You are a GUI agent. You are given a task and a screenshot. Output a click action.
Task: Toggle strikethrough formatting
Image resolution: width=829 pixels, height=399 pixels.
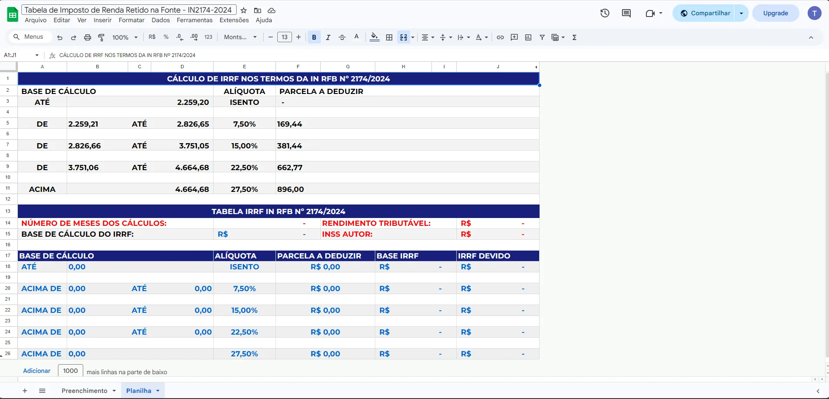tap(342, 37)
